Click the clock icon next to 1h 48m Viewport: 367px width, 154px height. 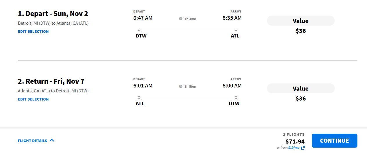coord(181,19)
